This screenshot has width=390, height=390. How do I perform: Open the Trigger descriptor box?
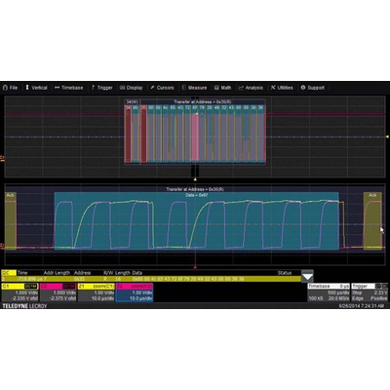point(370,292)
